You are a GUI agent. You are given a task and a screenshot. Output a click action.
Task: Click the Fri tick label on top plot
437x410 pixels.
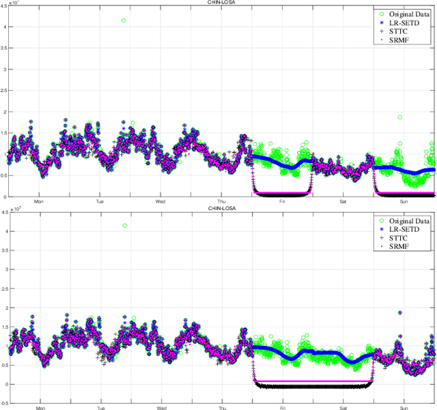(x=282, y=202)
